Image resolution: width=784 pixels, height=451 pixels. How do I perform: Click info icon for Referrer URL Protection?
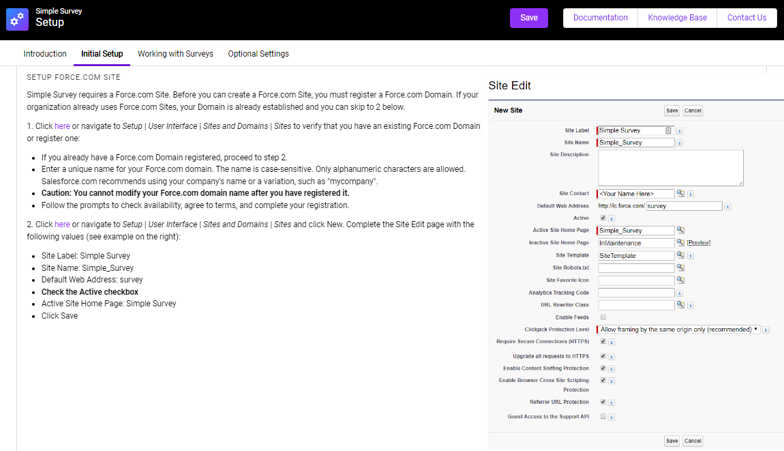point(612,403)
